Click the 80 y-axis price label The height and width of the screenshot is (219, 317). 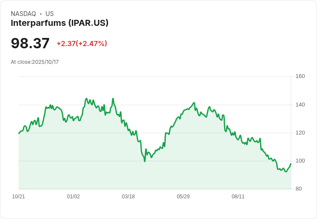(x=298, y=189)
